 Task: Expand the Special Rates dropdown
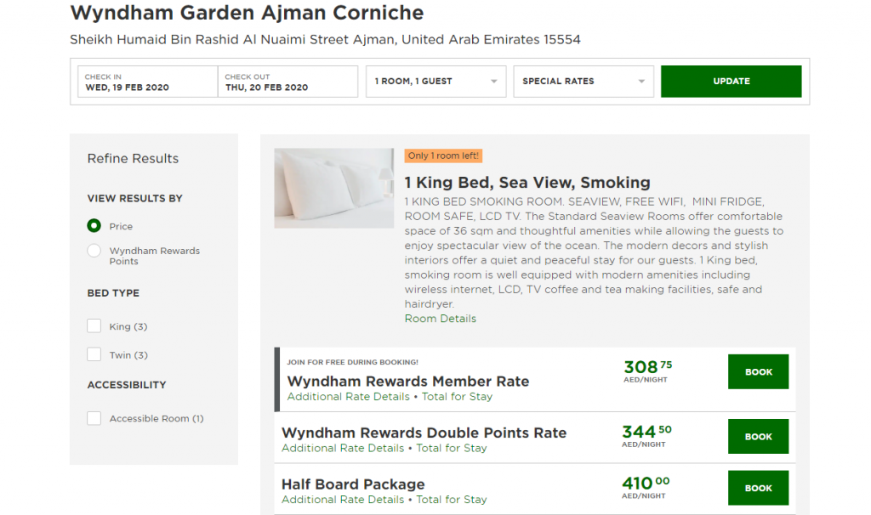[584, 82]
